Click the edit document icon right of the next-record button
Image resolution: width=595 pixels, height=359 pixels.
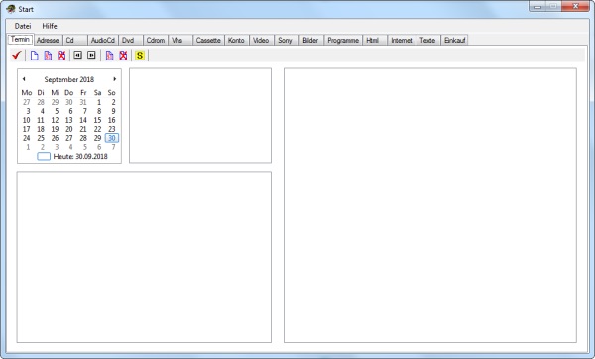pyautogui.click(x=109, y=56)
